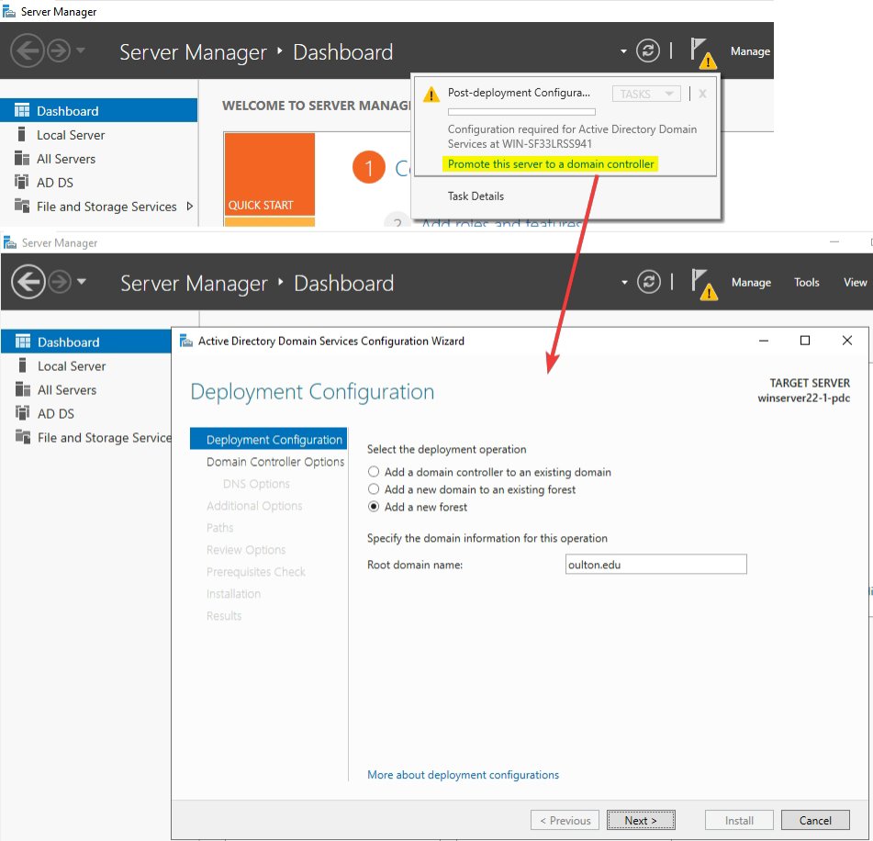Click the notifications flag beside the Tools menu

703,283
